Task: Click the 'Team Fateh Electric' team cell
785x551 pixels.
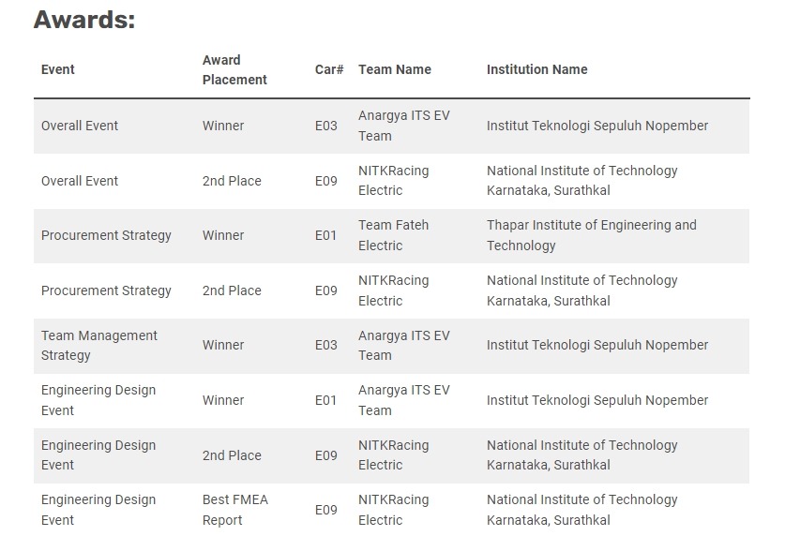Action: coord(393,235)
